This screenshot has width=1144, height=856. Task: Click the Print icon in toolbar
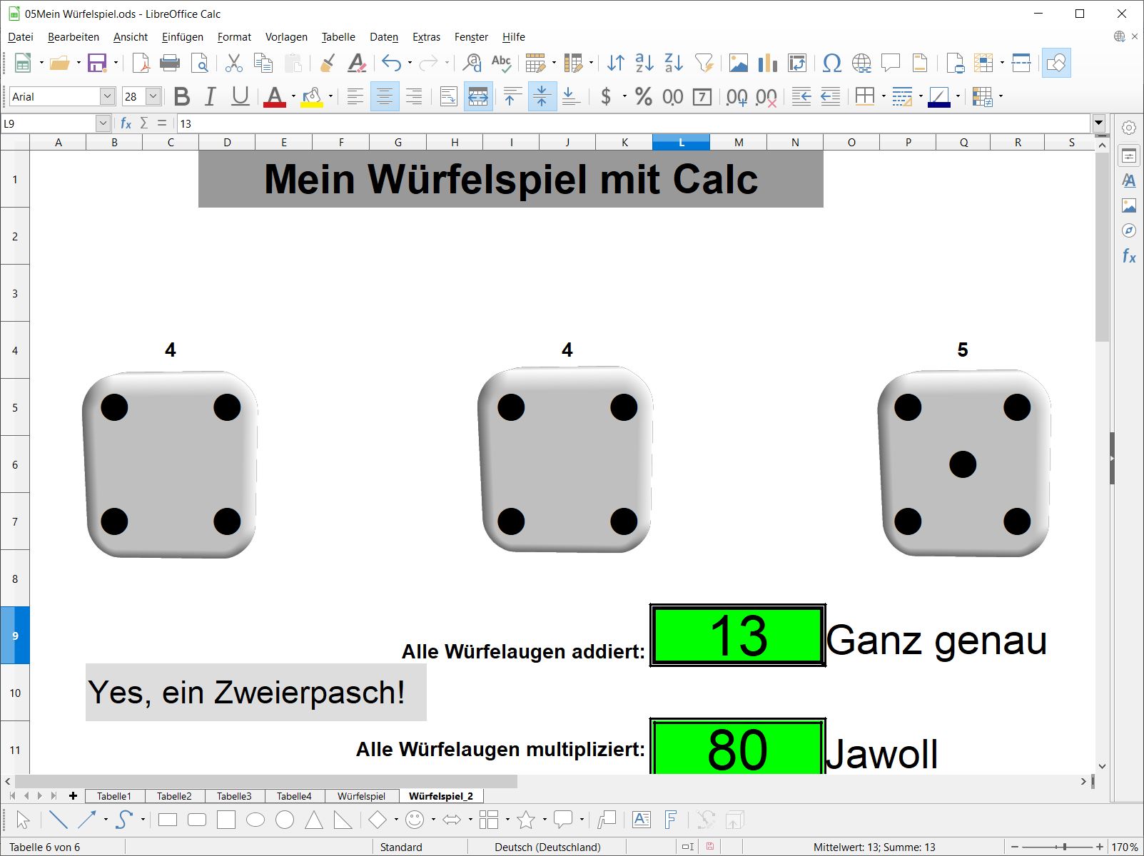coord(170,63)
